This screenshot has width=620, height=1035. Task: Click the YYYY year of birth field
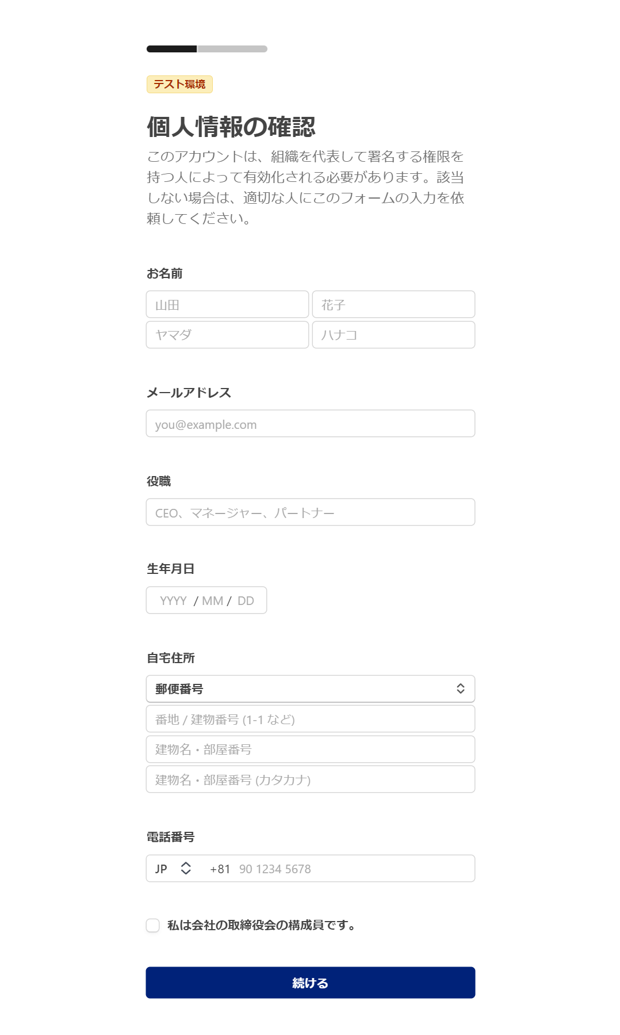(x=173, y=601)
